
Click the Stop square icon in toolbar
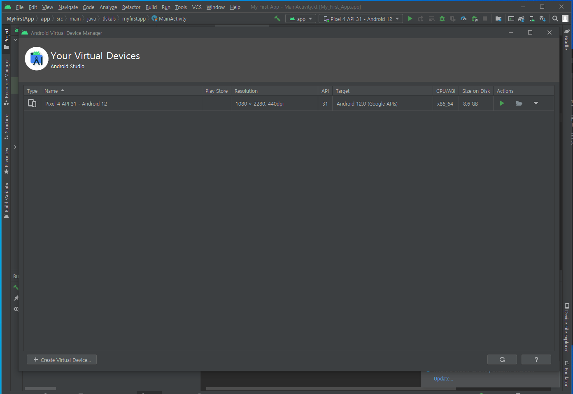485,18
